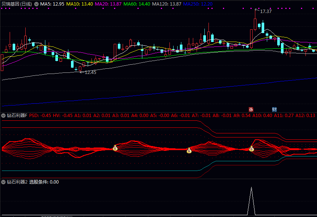Click the blue 财 marker icon
The width and height of the screenshot is (317, 217).
(274, 109)
